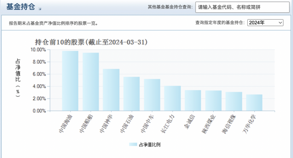Click the 10.00% y-axis value
This screenshot has height=158, width=293.
point(38,50)
